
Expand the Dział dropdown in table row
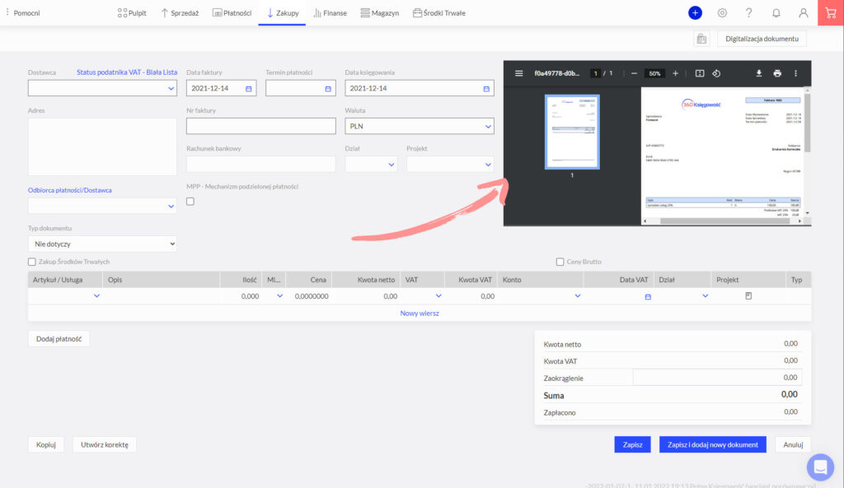(x=705, y=296)
